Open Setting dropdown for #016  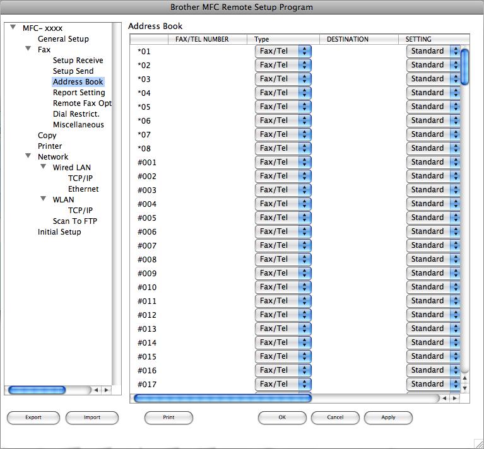pyautogui.click(x=433, y=370)
